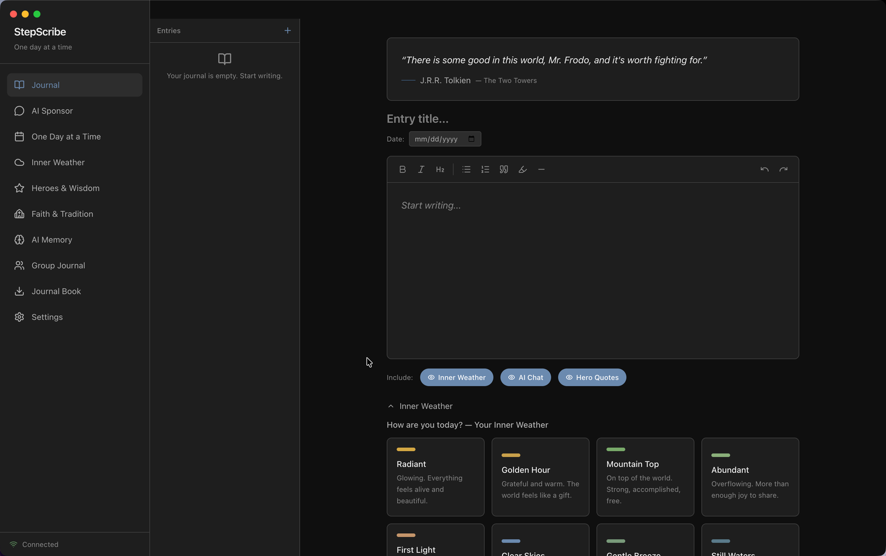Disable AI Chat inclusion toggle

[x=525, y=377]
